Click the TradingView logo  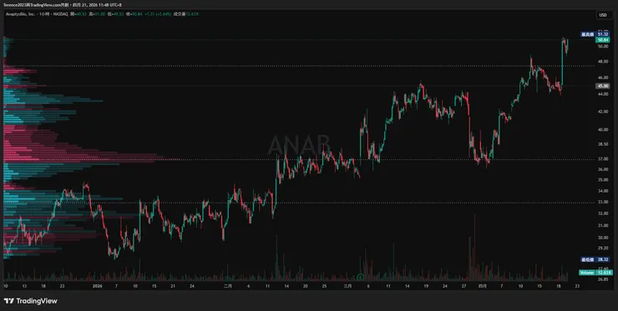pyautogui.click(x=31, y=301)
